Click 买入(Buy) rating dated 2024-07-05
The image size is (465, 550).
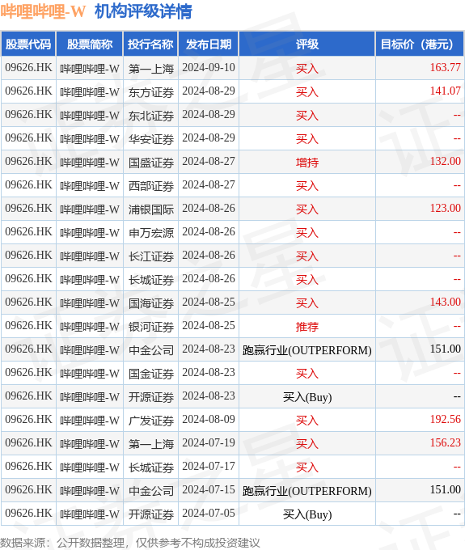point(307,514)
